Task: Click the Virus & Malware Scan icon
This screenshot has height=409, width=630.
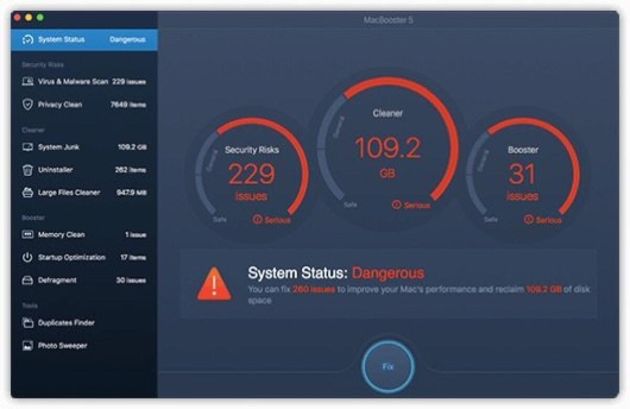Action: [x=28, y=82]
